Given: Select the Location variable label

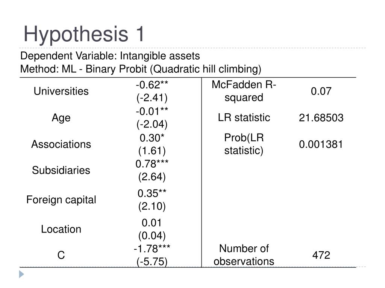Looking at the screenshot, I should tap(61, 229).
